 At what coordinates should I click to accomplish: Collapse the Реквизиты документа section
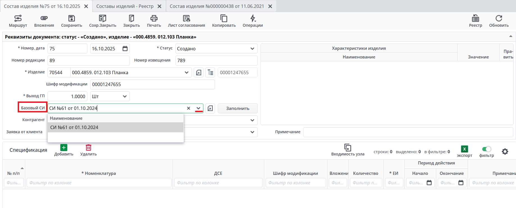pyautogui.click(x=510, y=37)
